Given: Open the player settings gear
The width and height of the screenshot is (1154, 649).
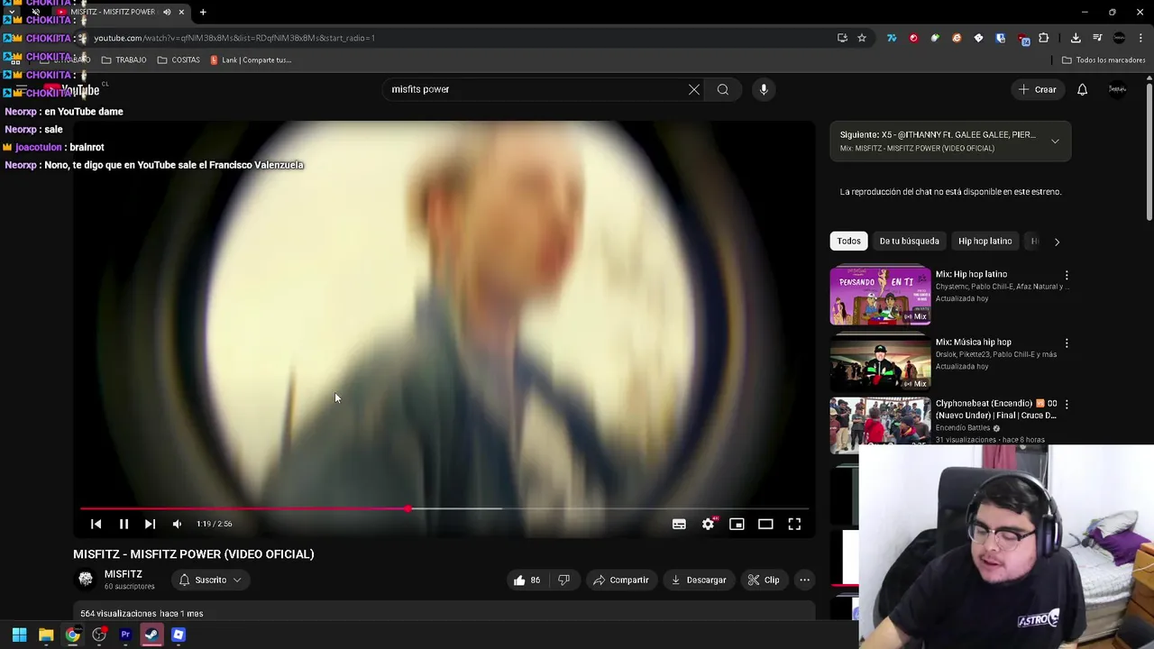Looking at the screenshot, I should pos(709,524).
